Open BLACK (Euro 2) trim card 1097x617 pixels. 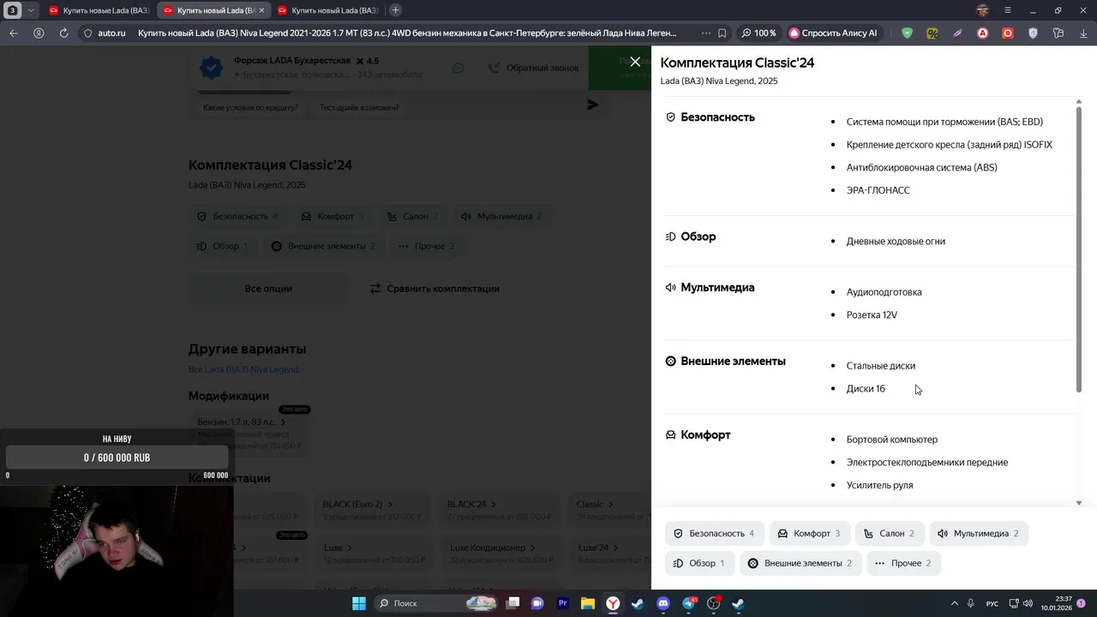point(373,511)
